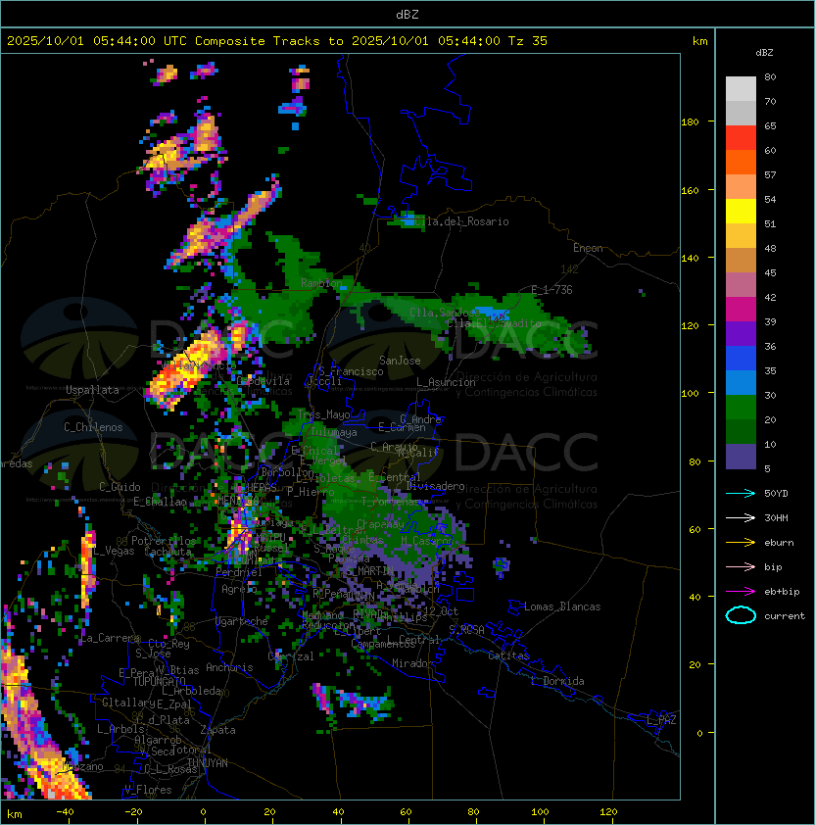The width and height of the screenshot is (815, 825).
Task: Click the cyan ellipse 'current' legend icon
Action: 741,615
